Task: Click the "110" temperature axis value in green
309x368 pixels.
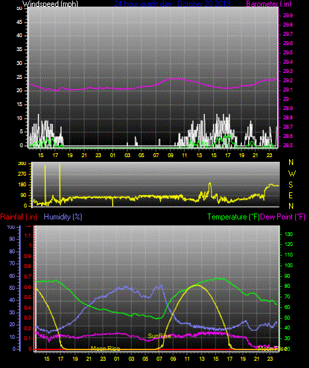Action: pyautogui.click(x=288, y=255)
